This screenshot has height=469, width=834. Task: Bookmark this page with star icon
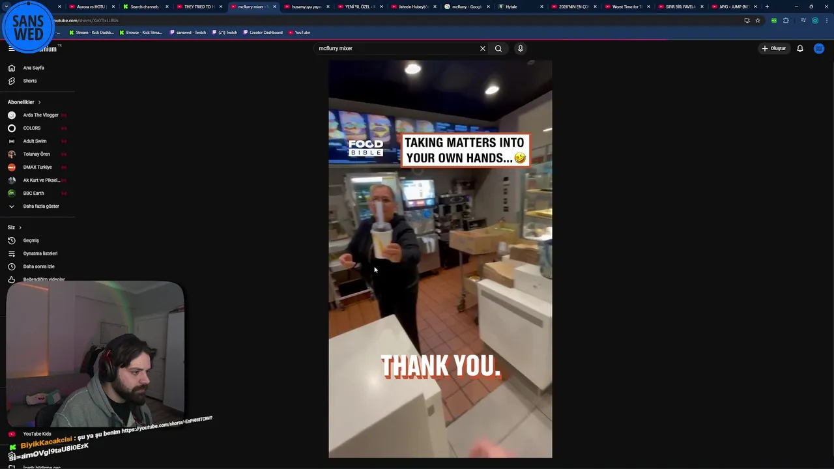pyautogui.click(x=758, y=20)
